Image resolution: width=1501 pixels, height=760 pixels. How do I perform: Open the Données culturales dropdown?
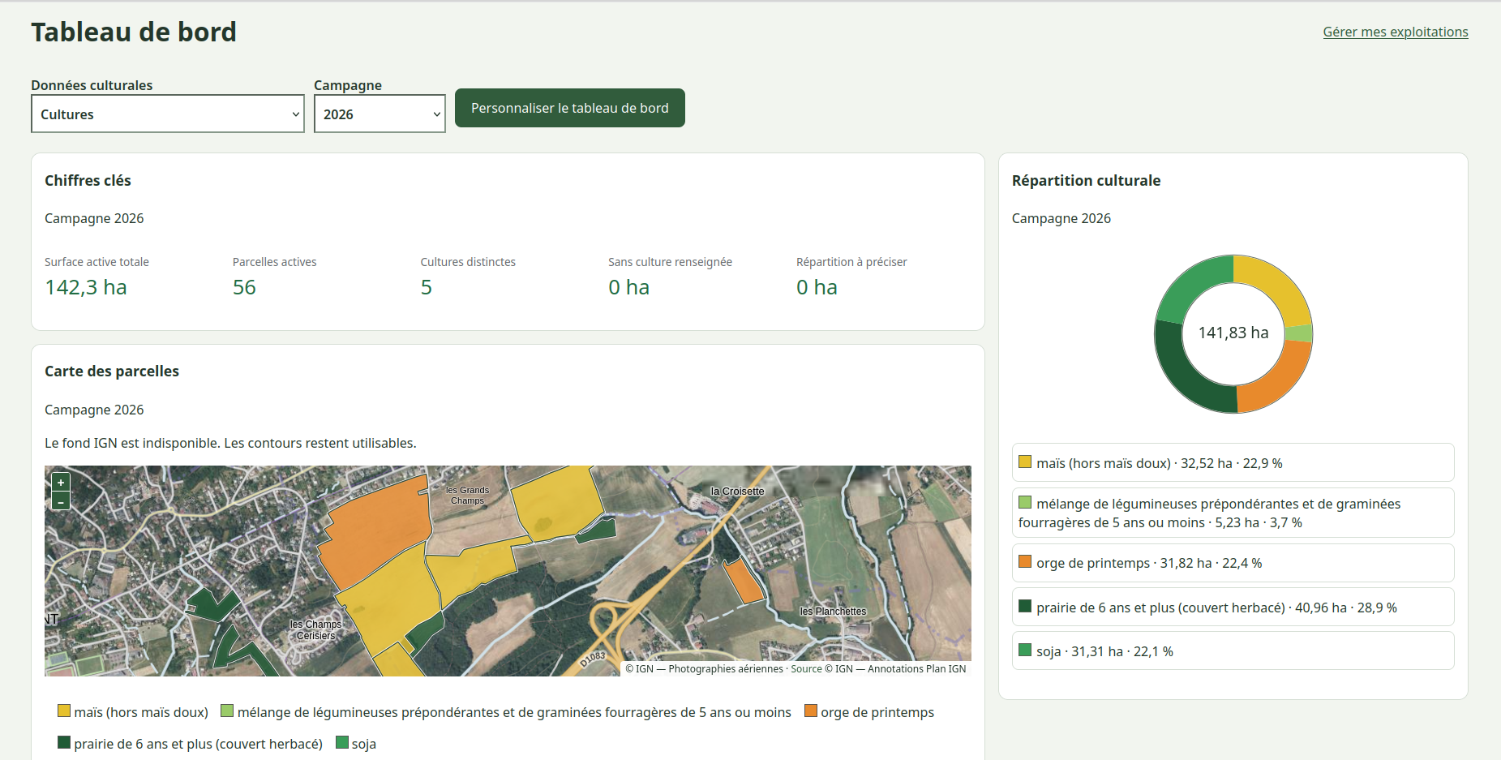tap(168, 114)
